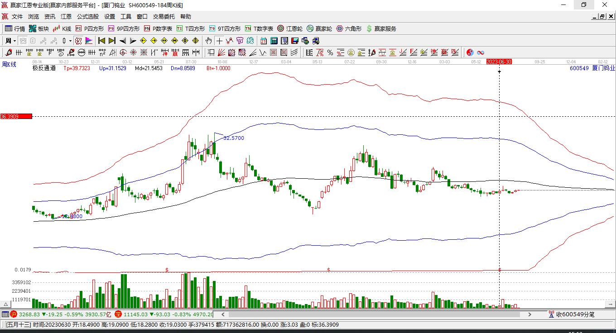Open the 周 period dropdown
Viewport: 616px width, 333px height.
point(10,41)
